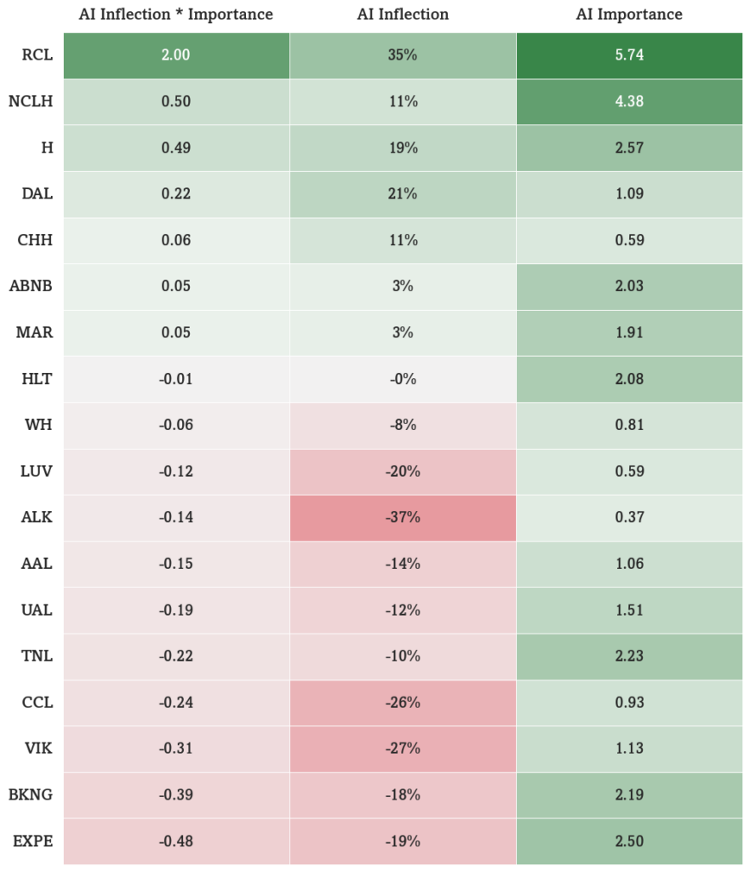Click the AI Inflection * Importance column header
This screenshot has height=872, width=750.
pyautogui.click(x=175, y=14)
